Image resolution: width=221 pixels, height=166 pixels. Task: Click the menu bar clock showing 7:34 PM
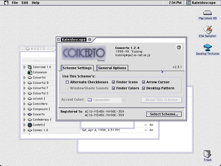click(175, 3)
